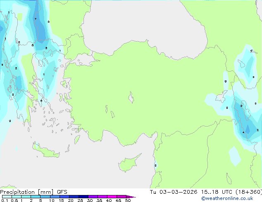Click the legend label '20'
Screen dimensions: 262x202
pos(71,200)
